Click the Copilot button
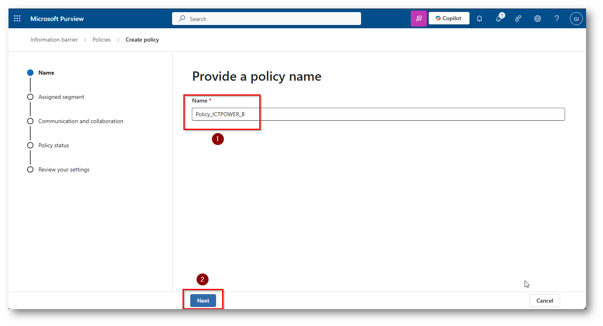 [x=449, y=18]
